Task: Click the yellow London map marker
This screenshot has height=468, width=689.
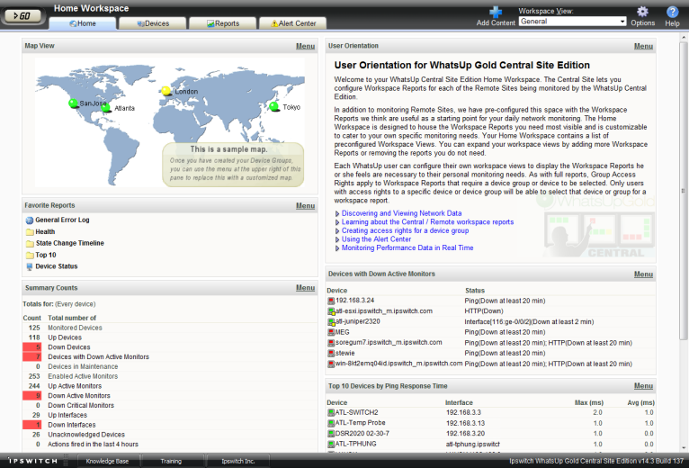Action: (x=166, y=91)
